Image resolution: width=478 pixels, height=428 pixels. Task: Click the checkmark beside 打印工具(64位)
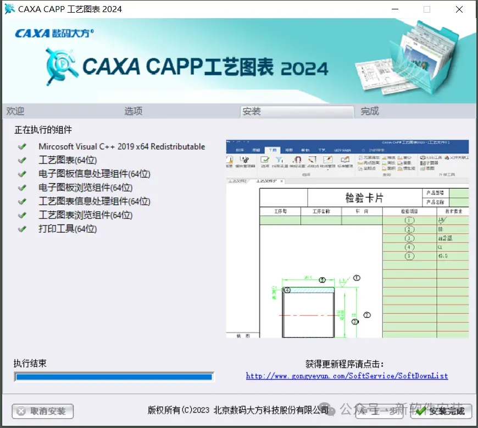[22, 229]
